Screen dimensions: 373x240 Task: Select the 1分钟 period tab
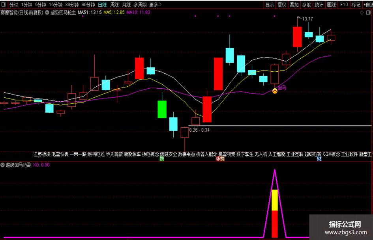click(26, 5)
